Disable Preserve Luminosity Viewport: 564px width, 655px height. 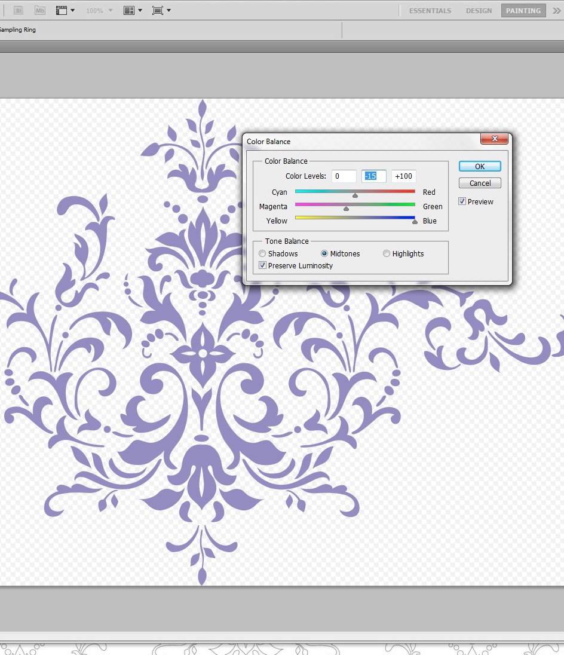tap(262, 265)
